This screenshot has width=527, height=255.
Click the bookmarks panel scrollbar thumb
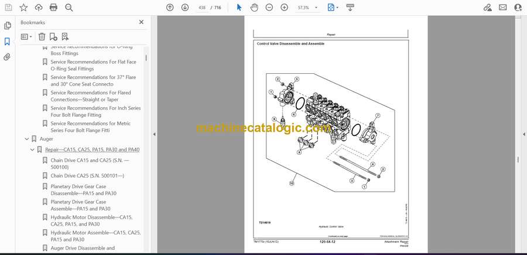[x=146, y=58]
